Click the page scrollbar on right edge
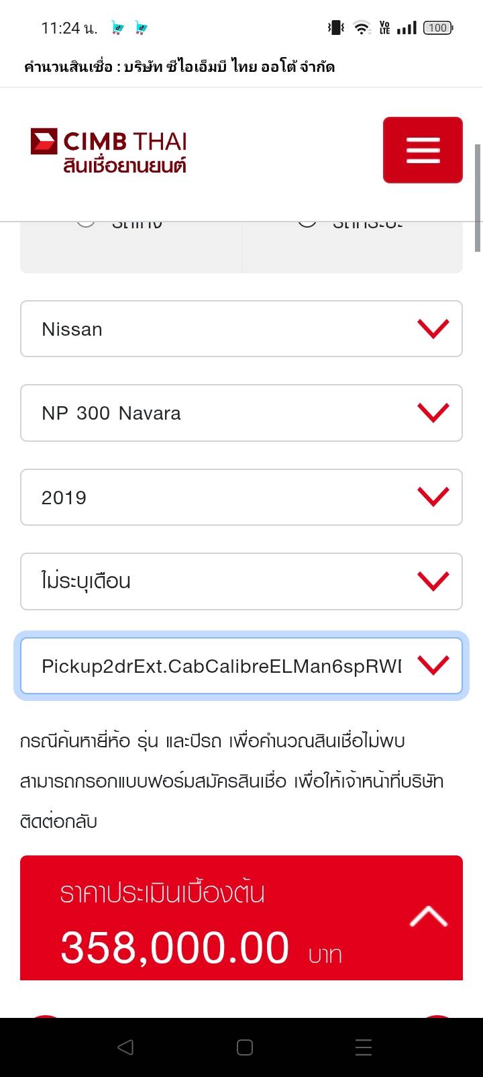The height and width of the screenshot is (1077, 483). point(478,198)
